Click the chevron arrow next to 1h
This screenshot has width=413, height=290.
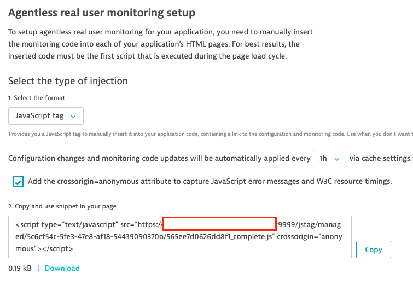click(338, 159)
